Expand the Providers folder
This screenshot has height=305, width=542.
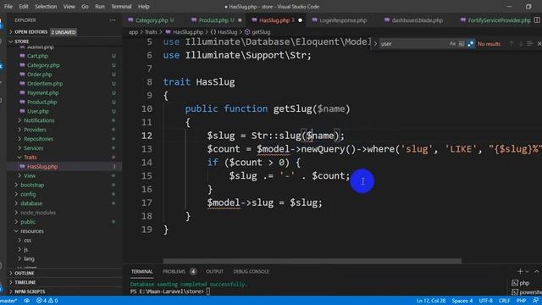point(35,130)
